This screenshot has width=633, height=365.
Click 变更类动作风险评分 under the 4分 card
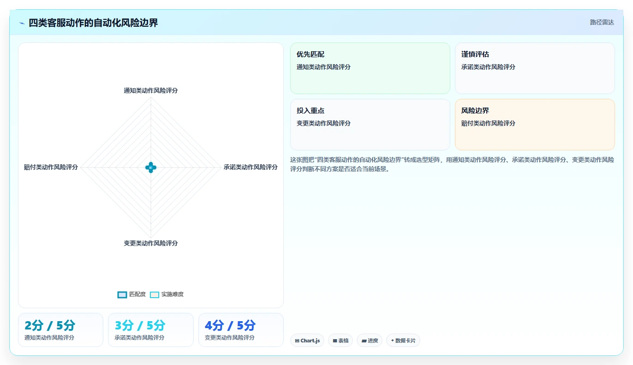click(230, 338)
